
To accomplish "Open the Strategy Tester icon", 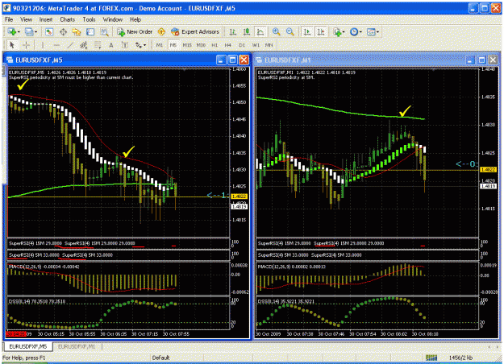I will click(104, 31).
